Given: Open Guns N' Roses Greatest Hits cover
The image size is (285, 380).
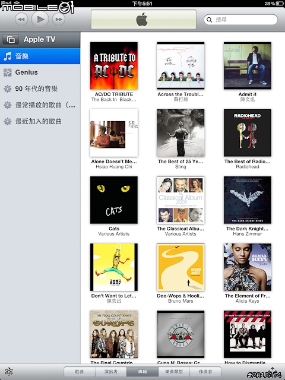Looking at the screenshot, I should click(180, 334).
